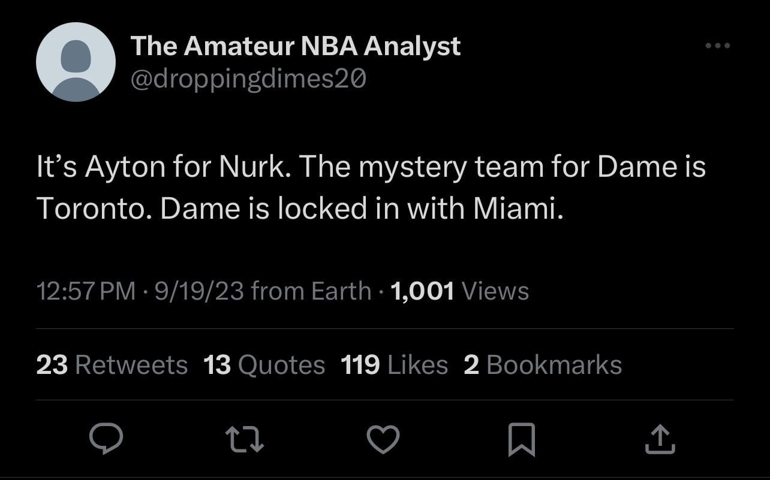Click the 2 Bookmarks count

pos(542,365)
